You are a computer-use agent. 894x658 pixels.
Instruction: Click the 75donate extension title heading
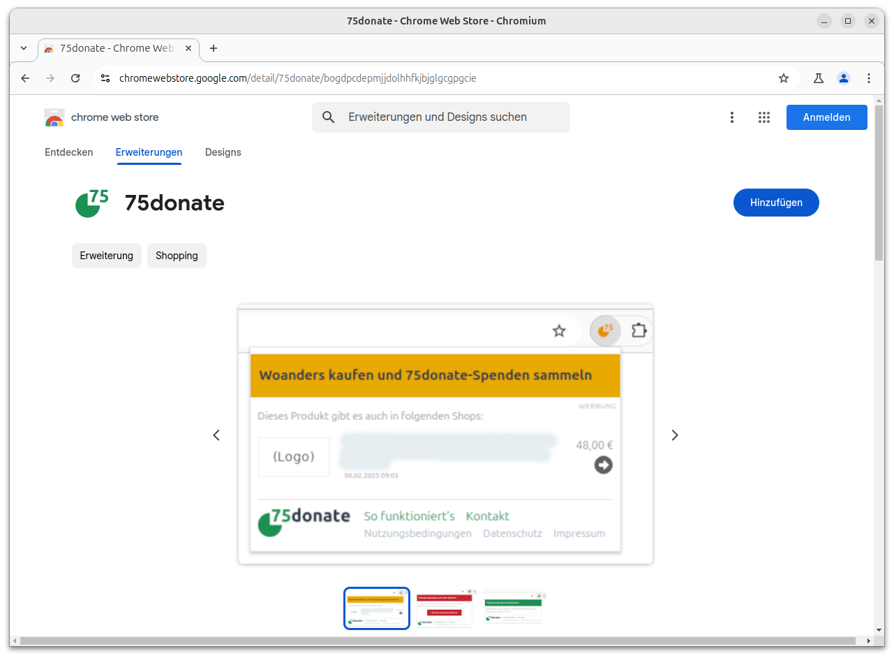coord(174,203)
